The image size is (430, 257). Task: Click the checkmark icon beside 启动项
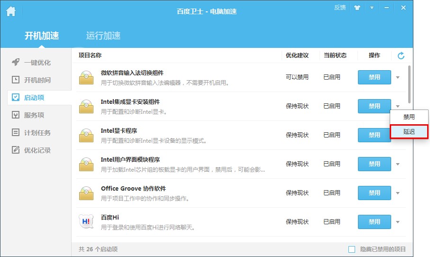point(16,97)
